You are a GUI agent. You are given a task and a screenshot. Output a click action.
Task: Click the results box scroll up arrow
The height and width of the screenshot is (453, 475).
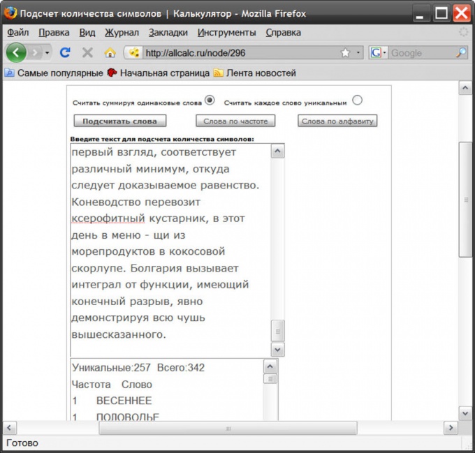[270, 366]
